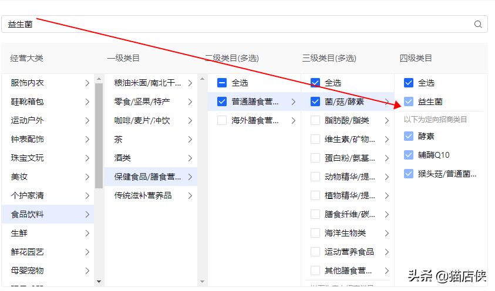Click scroll-up arrow of 一级类目 scrollbar
The image size is (495, 291).
pyautogui.click(x=203, y=79)
